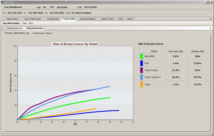
Task: Click Claus lifetime risk 15.2%
Action: click(x=197, y=84)
